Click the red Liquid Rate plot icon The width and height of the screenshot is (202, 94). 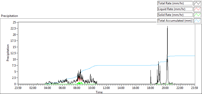pos(197,9)
